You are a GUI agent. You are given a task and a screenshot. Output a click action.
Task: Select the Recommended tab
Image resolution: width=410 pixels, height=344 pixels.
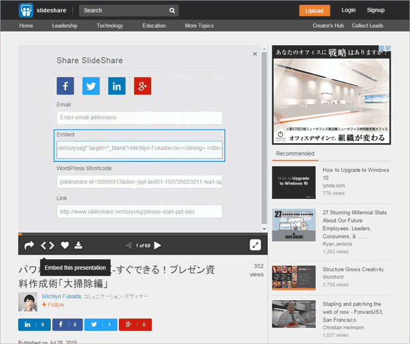pos(295,154)
